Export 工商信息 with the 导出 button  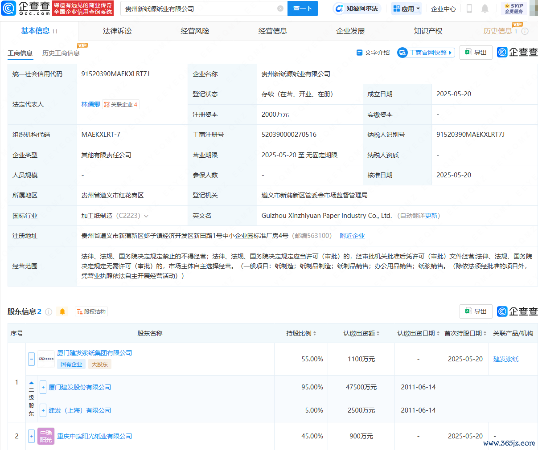476,53
